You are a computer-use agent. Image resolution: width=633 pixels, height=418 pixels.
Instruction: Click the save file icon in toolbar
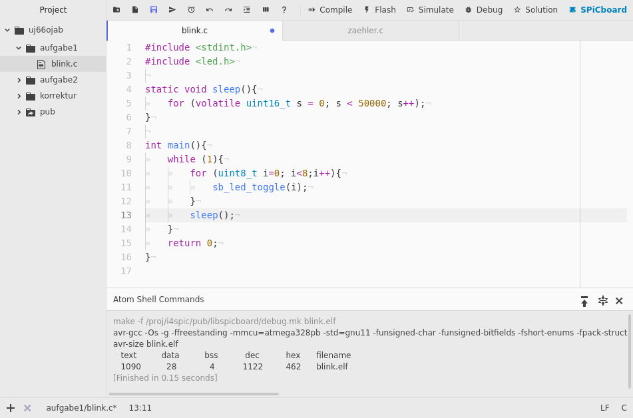154,10
